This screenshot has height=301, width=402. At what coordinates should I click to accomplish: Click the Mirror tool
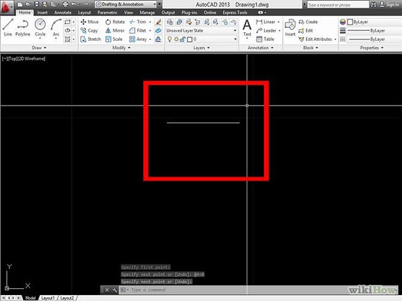coord(115,31)
